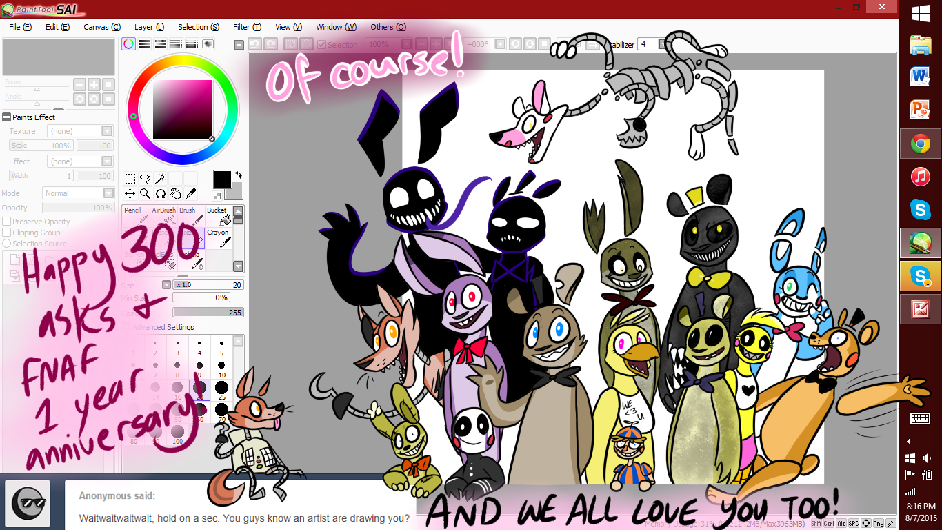The height and width of the screenshot is (530, 942).
Task: Toggle the HSV slider panel icon
Action: (x=160, y=44)
